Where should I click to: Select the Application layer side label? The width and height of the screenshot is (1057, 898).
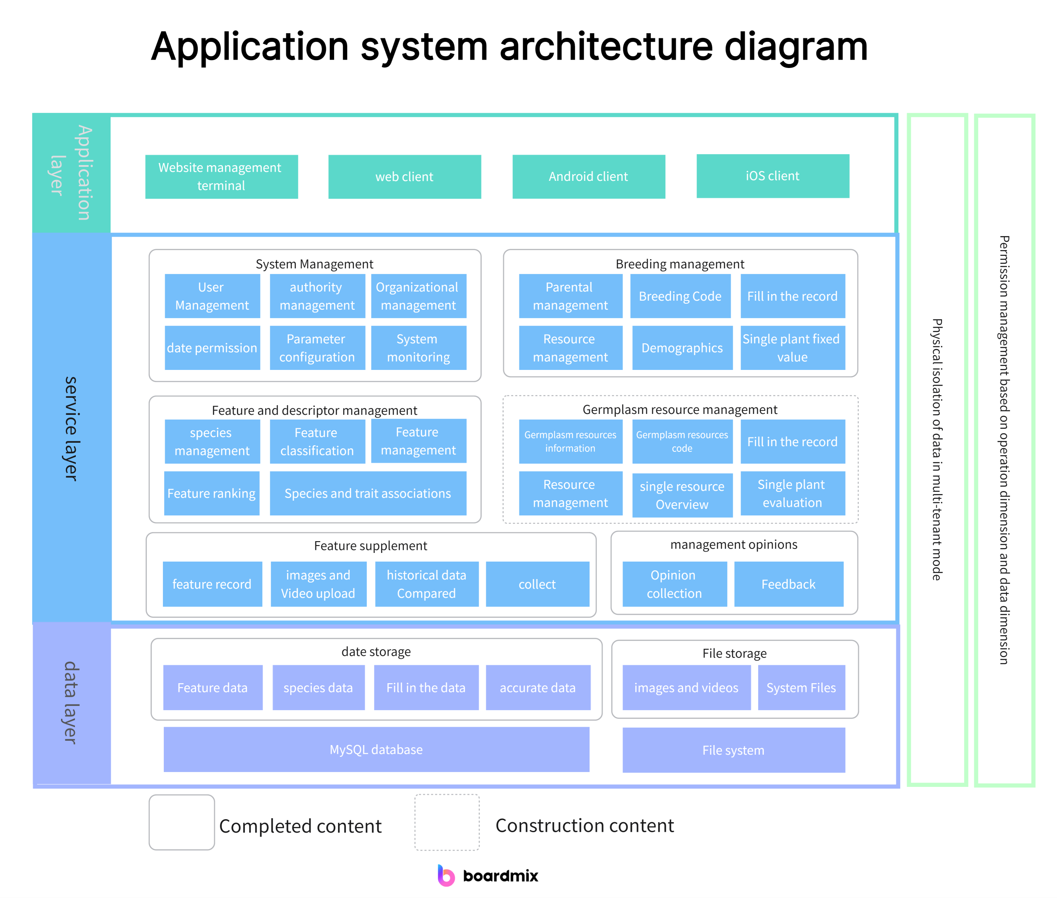coord(71,173)
